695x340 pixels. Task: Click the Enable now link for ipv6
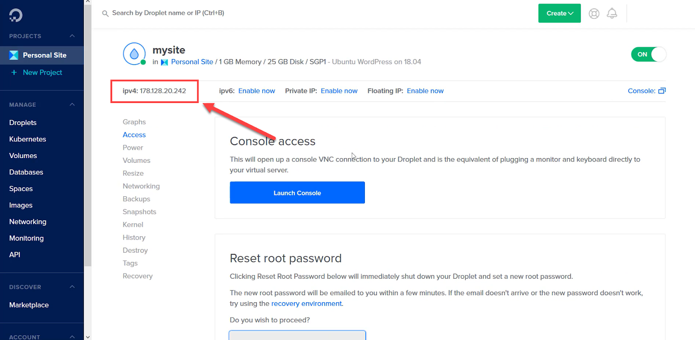pyautogui.click(x=257, y=91)
